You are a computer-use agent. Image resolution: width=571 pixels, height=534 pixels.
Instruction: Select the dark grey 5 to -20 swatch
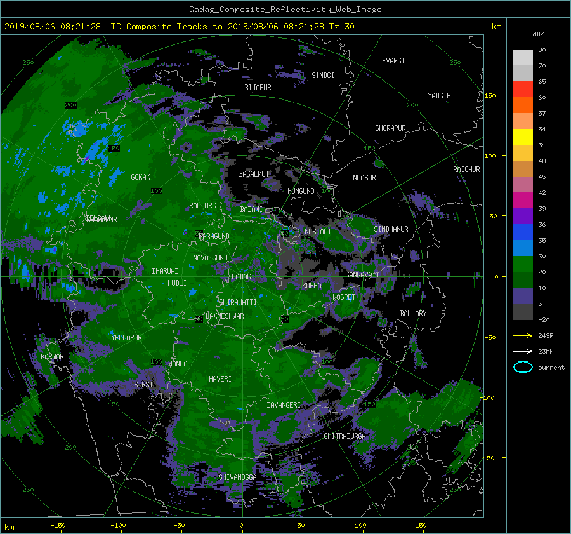coord(523,312)
